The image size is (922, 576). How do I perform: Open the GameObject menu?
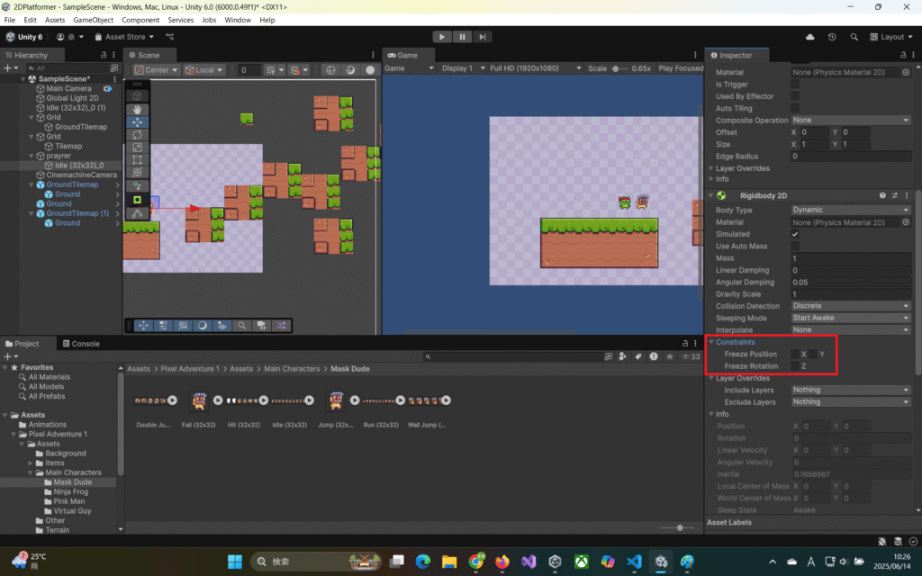pyautogui.click(x=93, y=20)
